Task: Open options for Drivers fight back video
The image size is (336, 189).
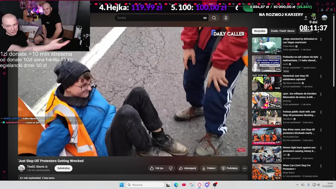Action: 321,148
